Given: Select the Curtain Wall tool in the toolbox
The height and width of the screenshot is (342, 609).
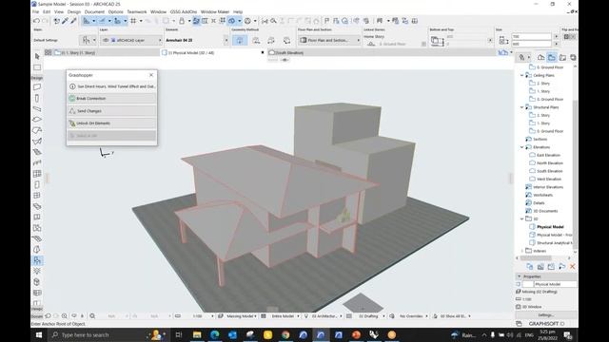Looking at the screenshot, I should point(37,174).
